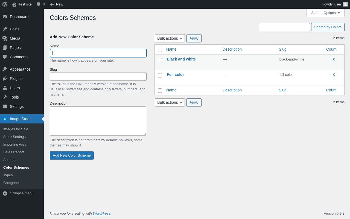Open the comments bubble icon in toolbar
Screen dimensions: 350x219
39,4
